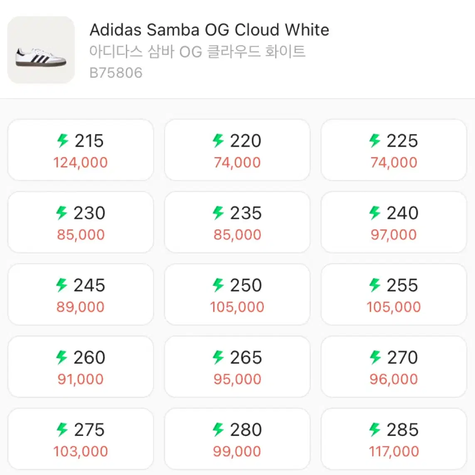Tap the B75806 product code
This screenshot has width=475, height=475.
pos(116,73)
